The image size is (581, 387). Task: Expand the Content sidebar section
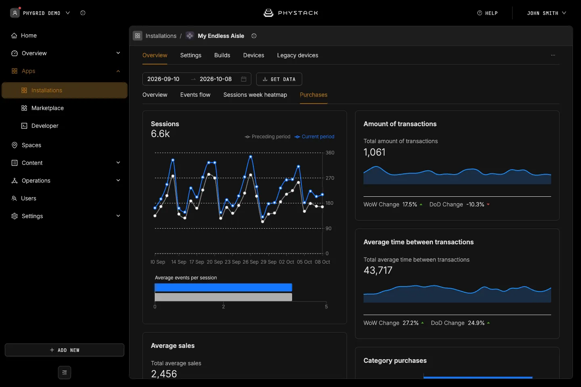(118, 162)
